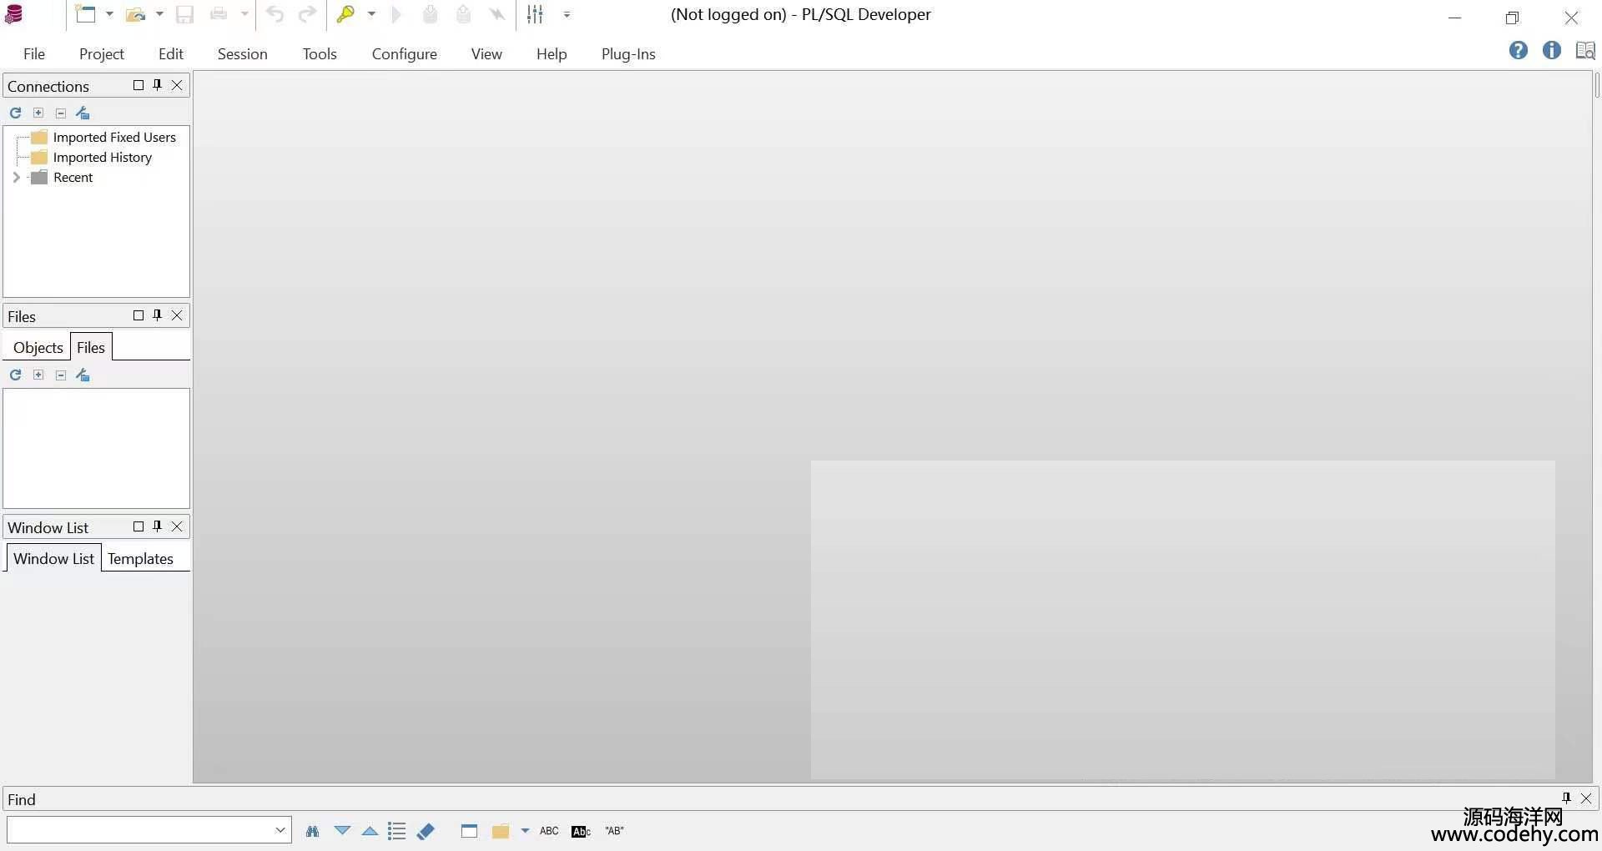The height and width of the screenshot is (851, 1602).
Task: Open the Session menu
Action: click(243, 54)
